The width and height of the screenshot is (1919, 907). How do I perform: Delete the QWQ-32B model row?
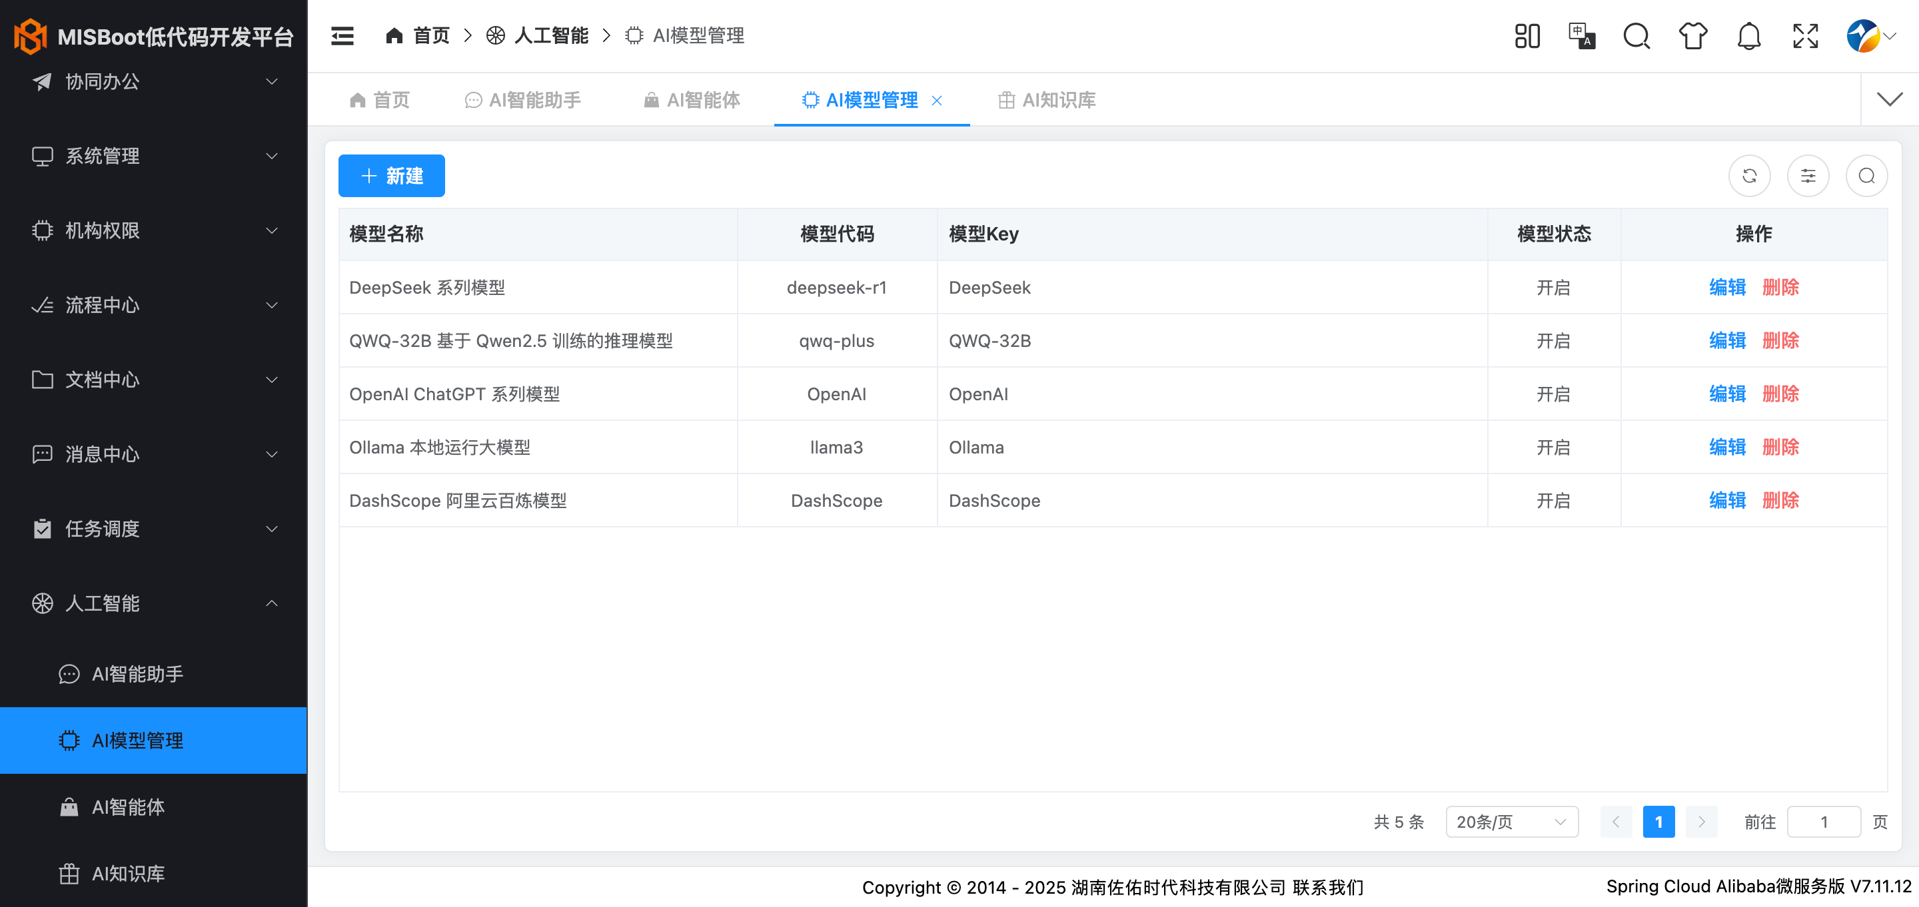(1780, 340)
